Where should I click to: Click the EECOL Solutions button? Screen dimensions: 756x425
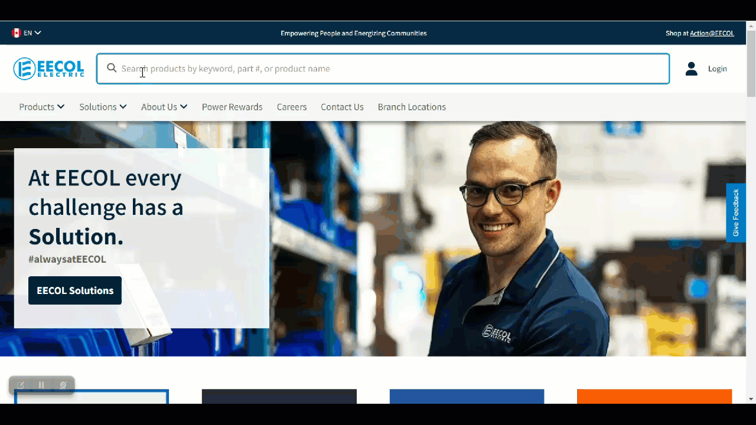click(x=75, y=290)
